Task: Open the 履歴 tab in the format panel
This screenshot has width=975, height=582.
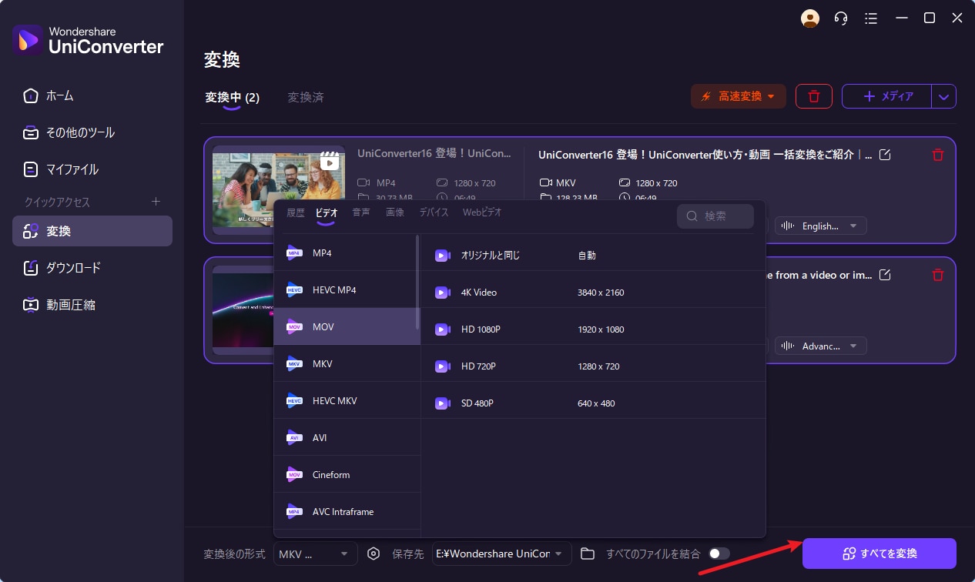Action: click(296, 212)
